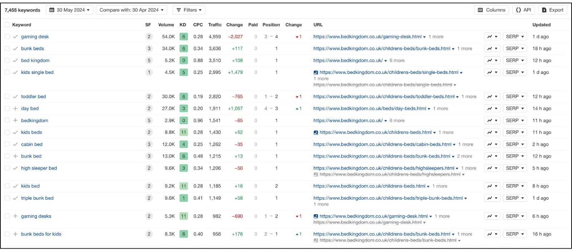Screen dimensions: 572x250
Task: Click the checkmark icon beside gaming desk
Action: pyautogui.click(x=15, y=36)
